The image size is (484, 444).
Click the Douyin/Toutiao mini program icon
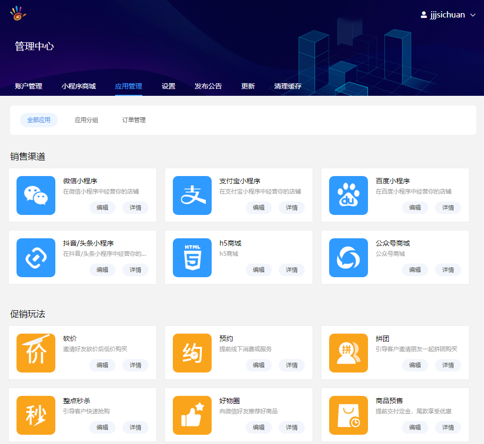(x=36, y=258)
